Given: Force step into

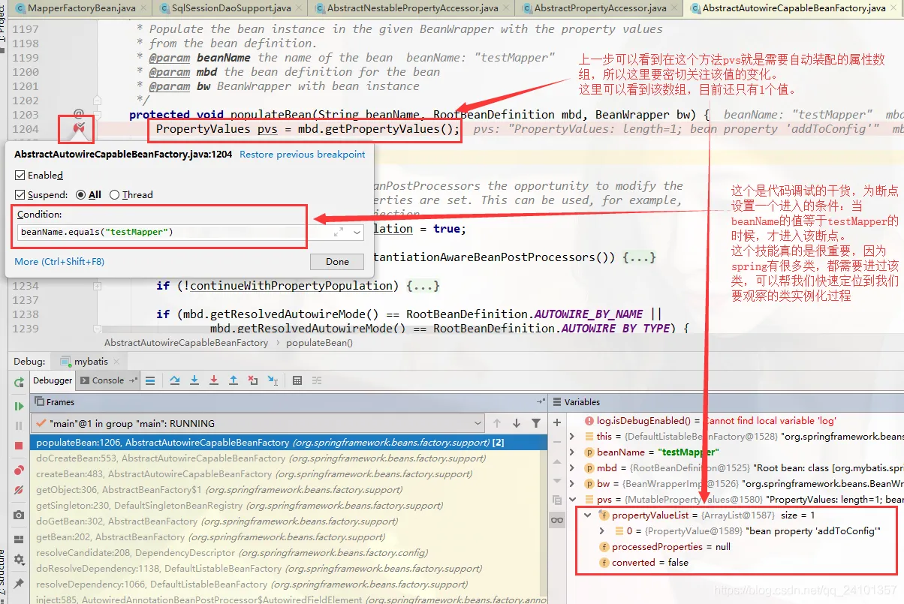Looking at the screenshot, I should click(214, 380).
